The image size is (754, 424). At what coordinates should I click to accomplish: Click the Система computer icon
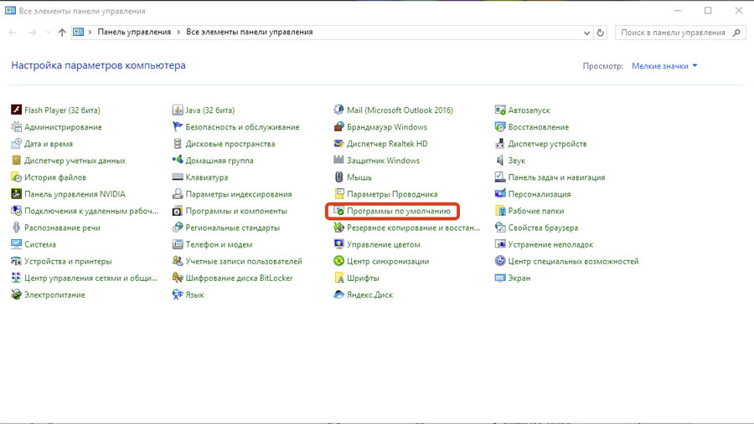coord(17,244)
